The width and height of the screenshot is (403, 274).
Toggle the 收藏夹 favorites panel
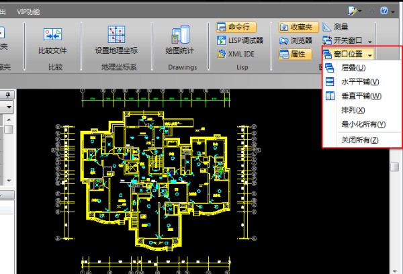(295, 28)
